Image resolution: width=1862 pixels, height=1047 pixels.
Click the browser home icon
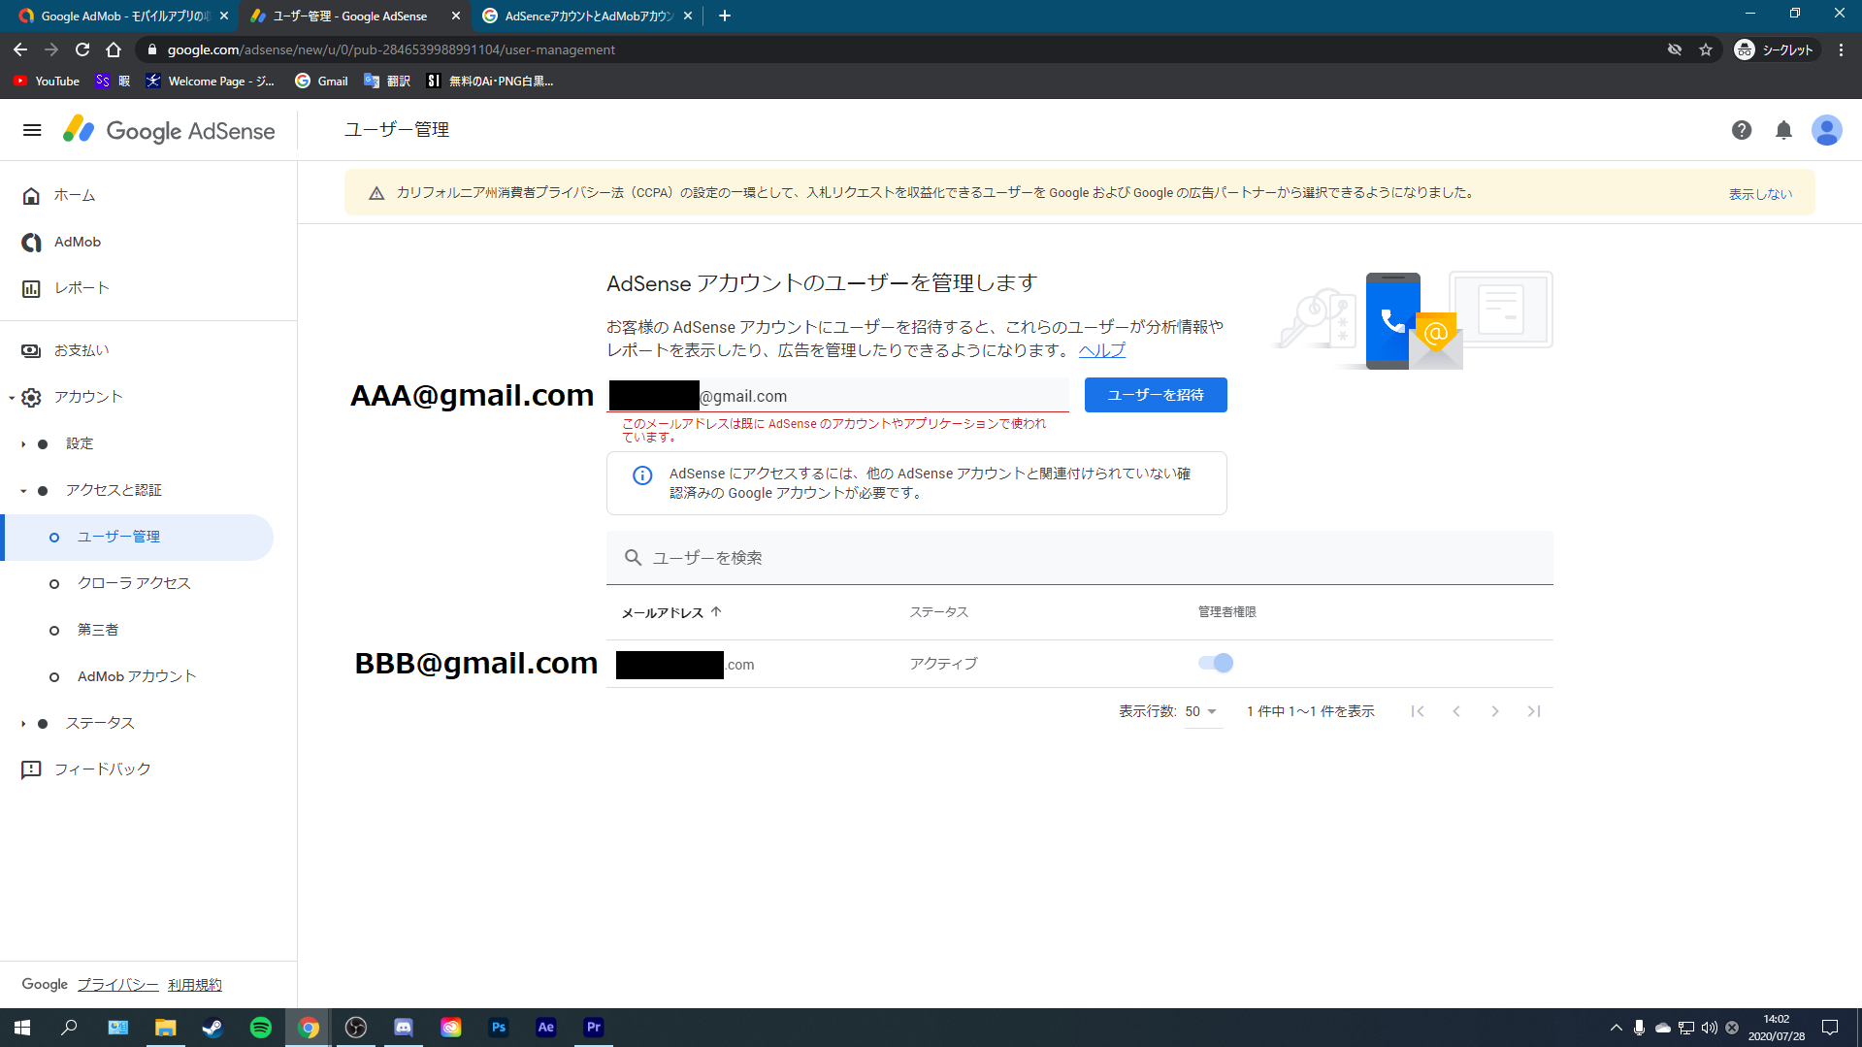(x=114, y=49)
